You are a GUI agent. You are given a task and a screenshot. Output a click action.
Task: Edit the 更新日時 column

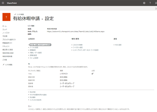click(x=31, y=77)
